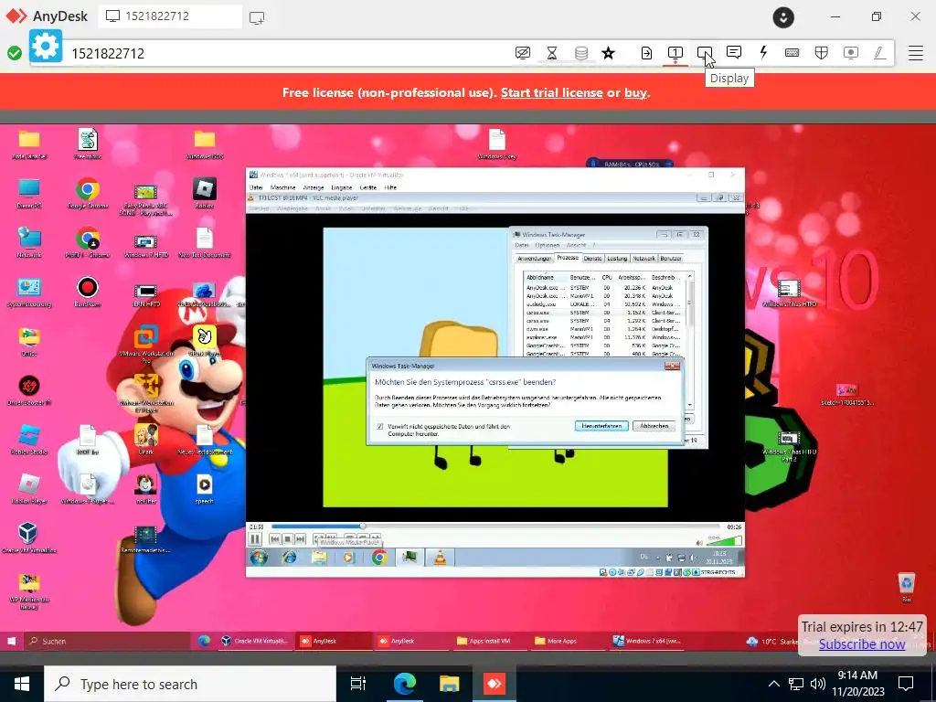Image resolution: width=936 pixels, height=702 pixels.
Task: Open the remote Recycle Bin icon
Action: [906, 586]
